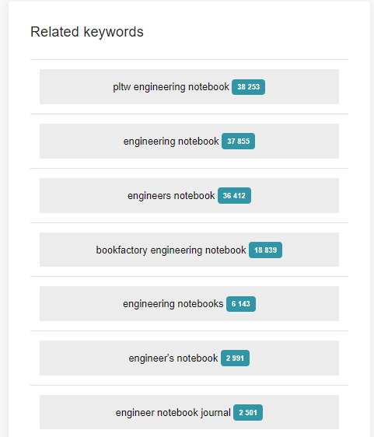Click the row box containing 'engineering notebooks'
The width and height of the screenshot is (374, 437).
pyautogui.click(x=189, y=303)
